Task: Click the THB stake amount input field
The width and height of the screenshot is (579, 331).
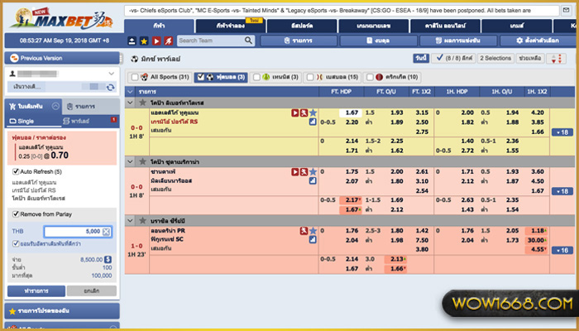Action: [x=73, y=232]
